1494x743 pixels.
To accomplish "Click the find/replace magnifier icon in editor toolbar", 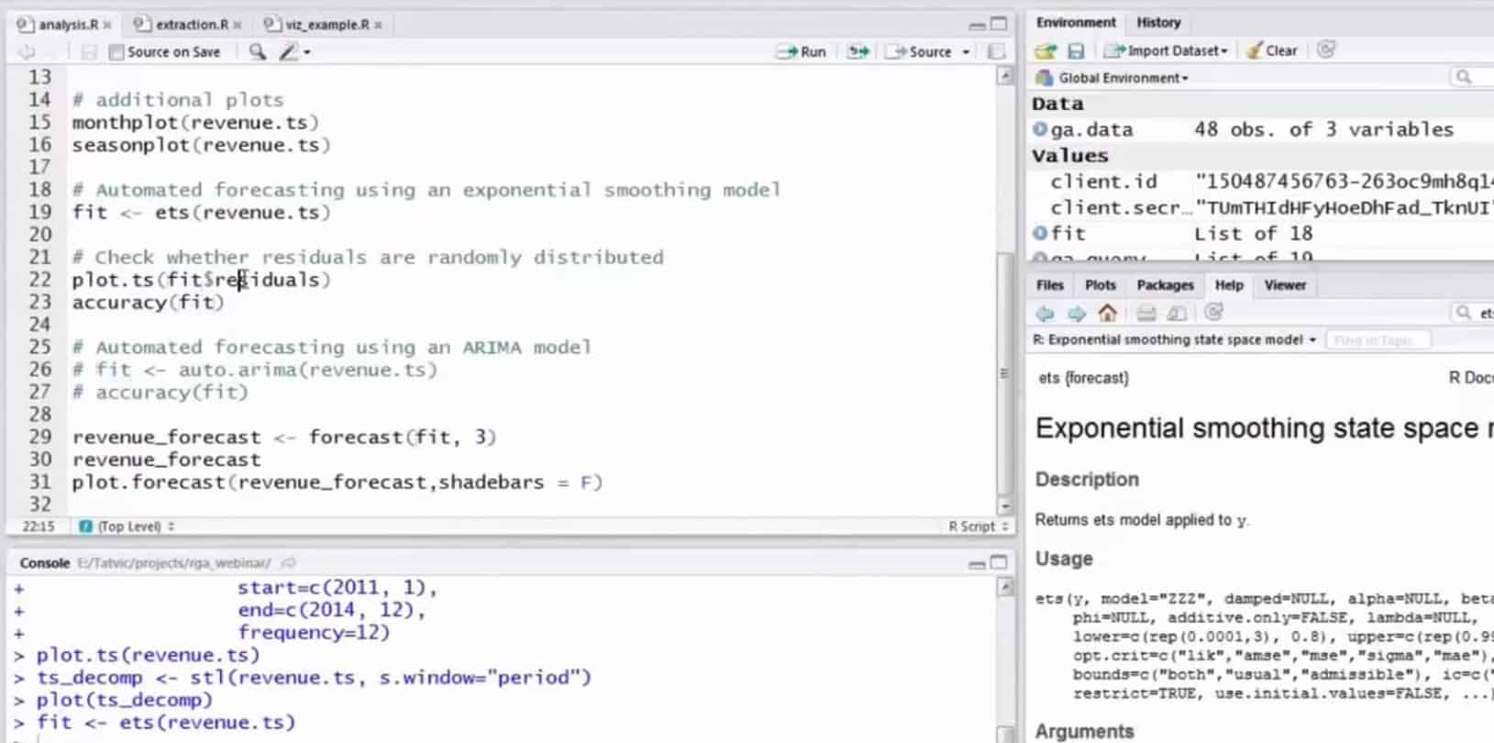I will click(x=258, y=52).
